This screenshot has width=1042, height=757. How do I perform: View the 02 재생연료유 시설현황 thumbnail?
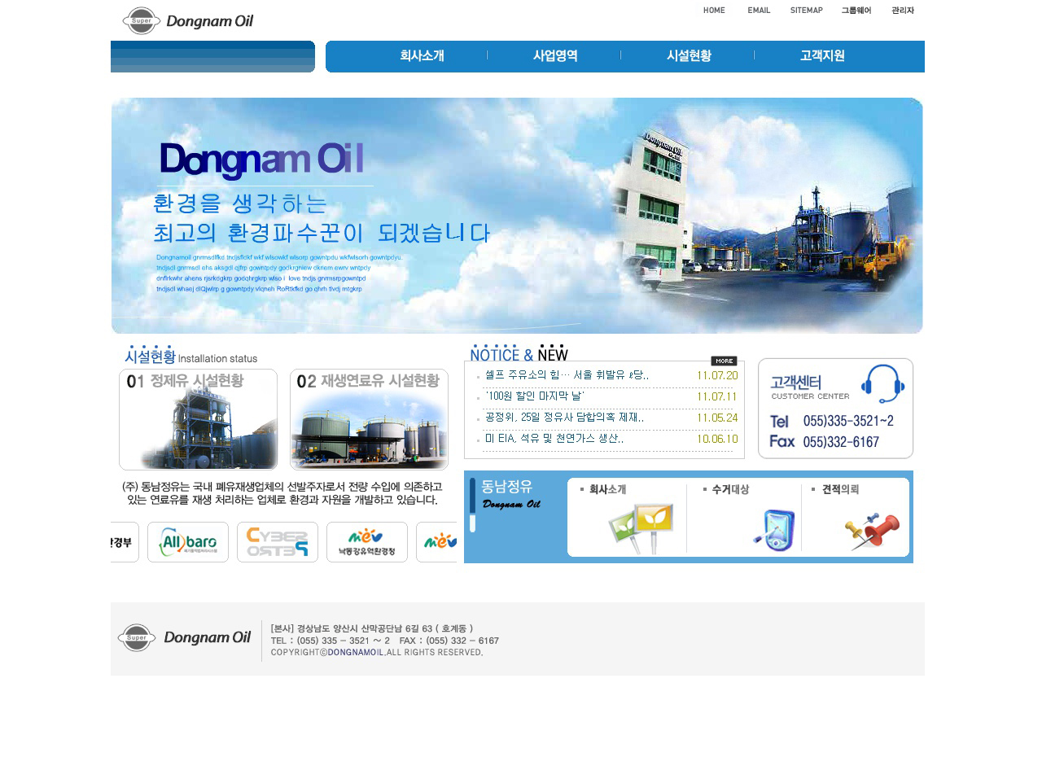point(369,420)
